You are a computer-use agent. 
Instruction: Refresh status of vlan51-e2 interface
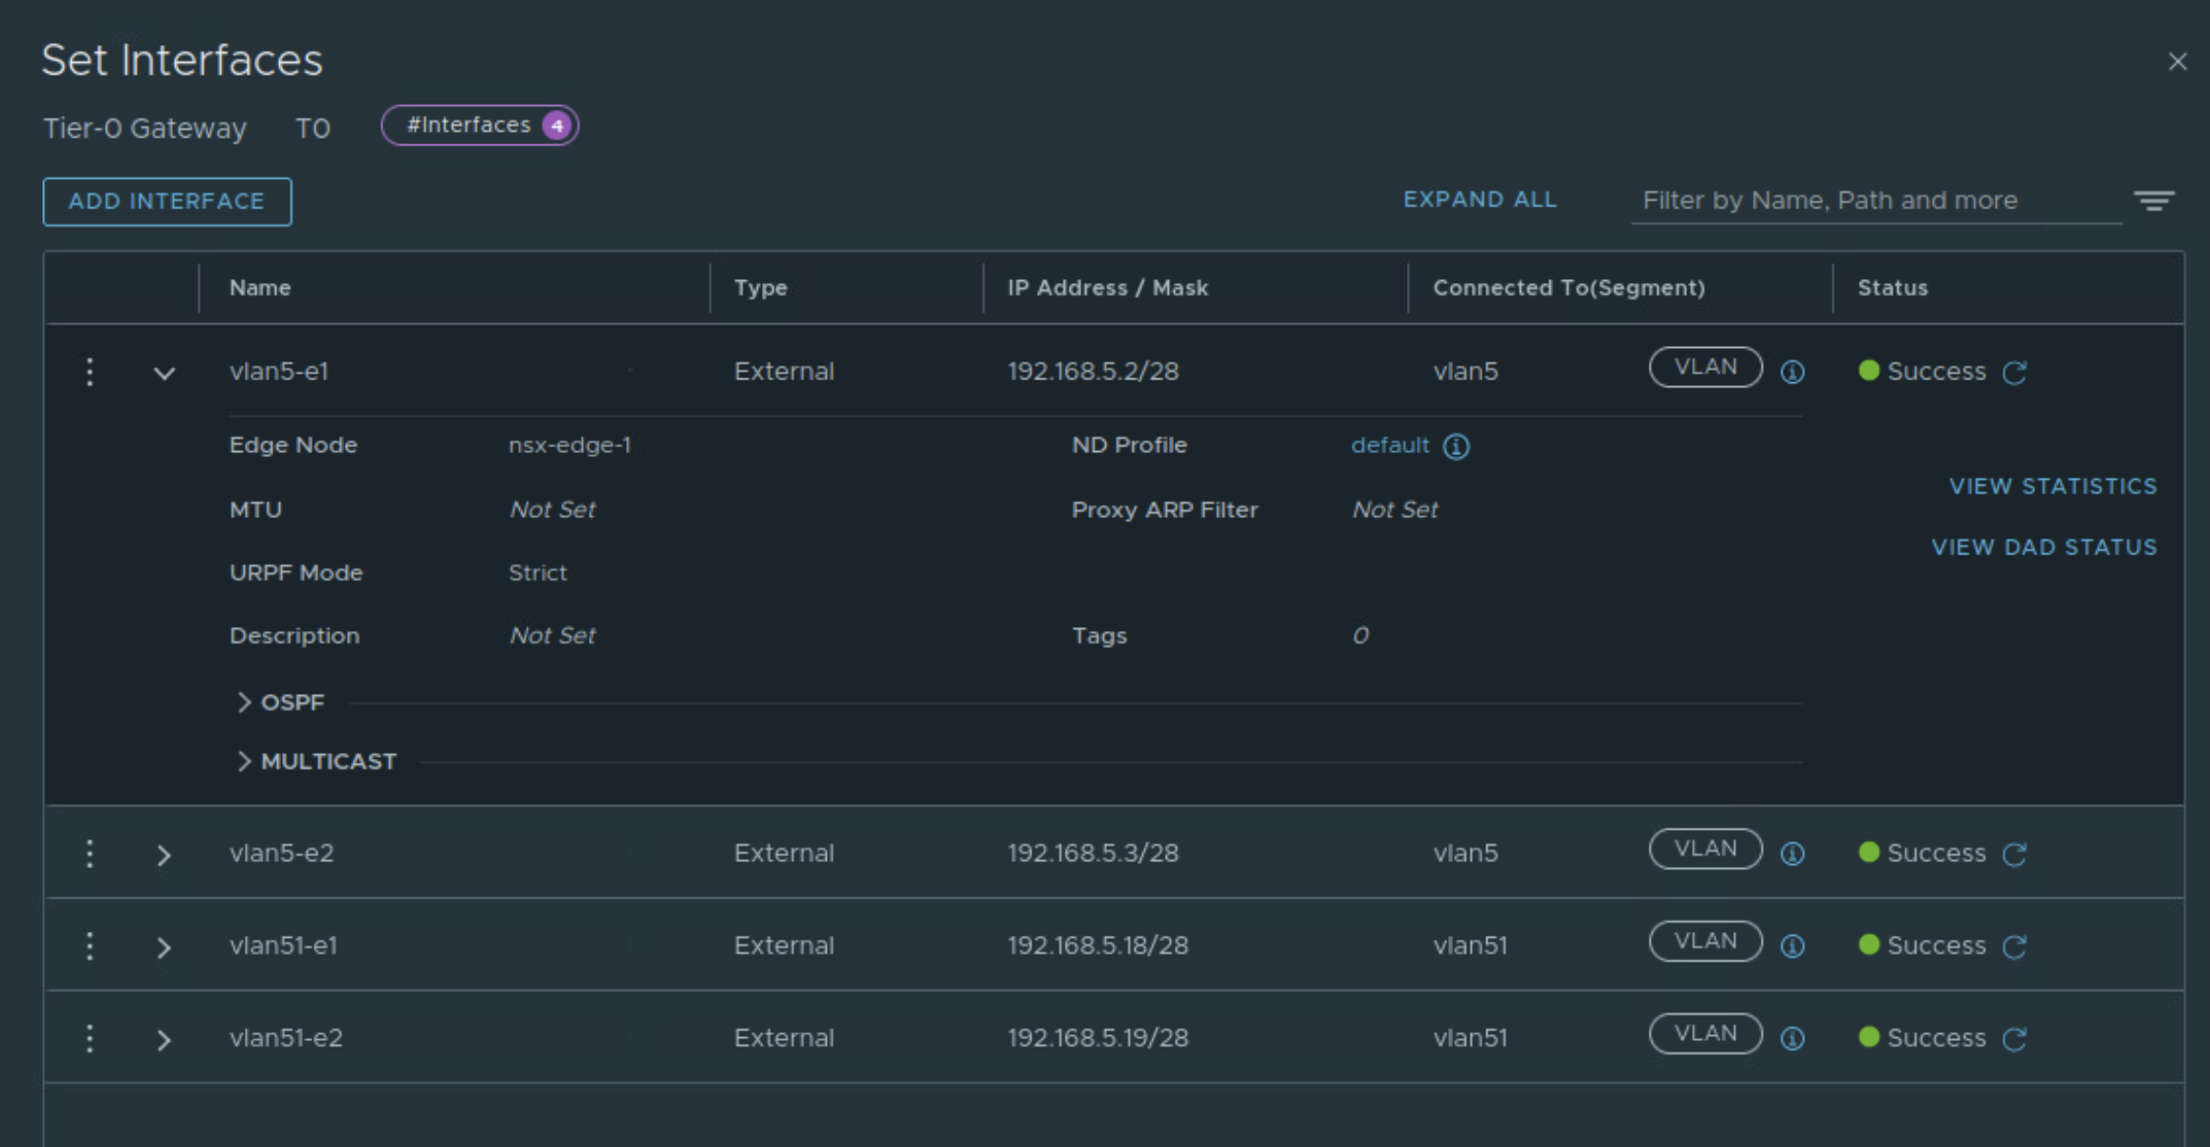[2015, 1039]
